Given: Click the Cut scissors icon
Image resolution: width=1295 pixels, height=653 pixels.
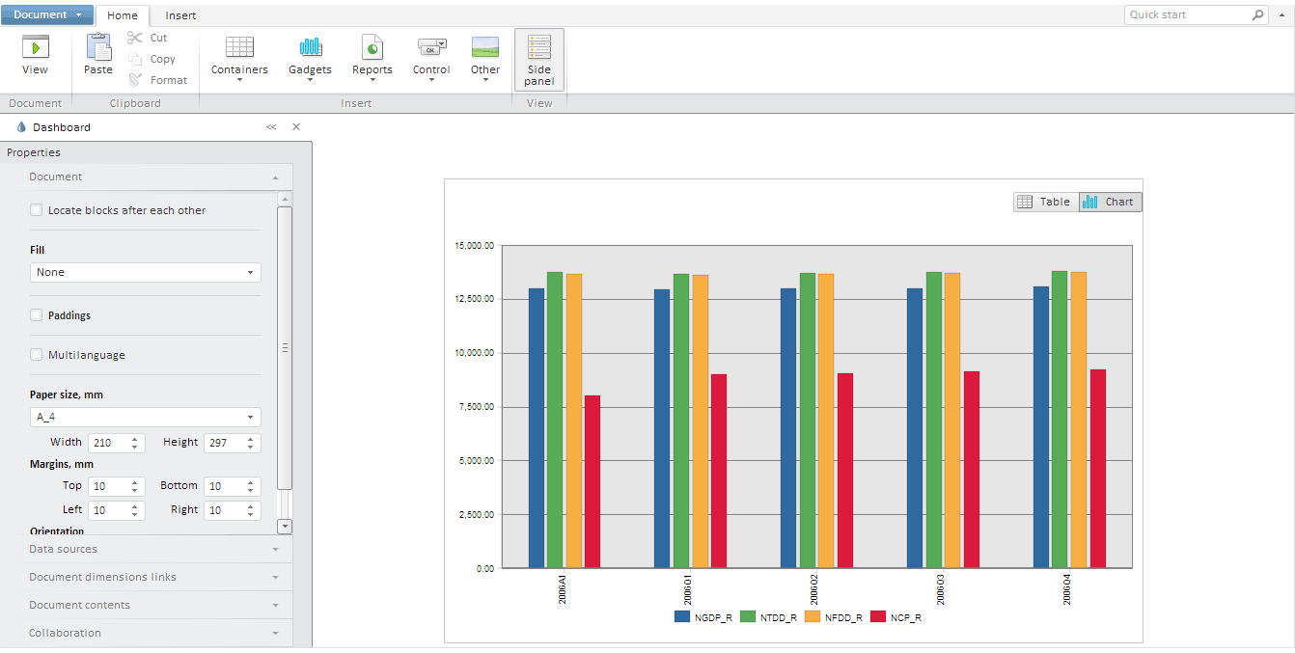Looking at the screenshot, I should coord(135,38).
